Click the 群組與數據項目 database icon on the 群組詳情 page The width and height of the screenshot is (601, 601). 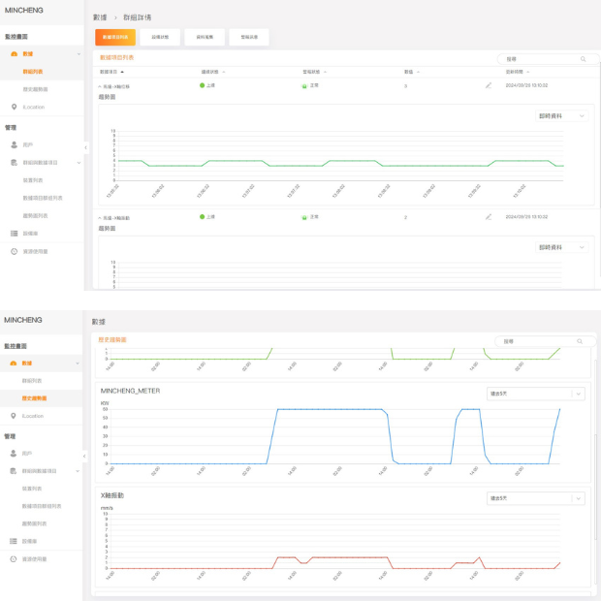coord(15,163)
